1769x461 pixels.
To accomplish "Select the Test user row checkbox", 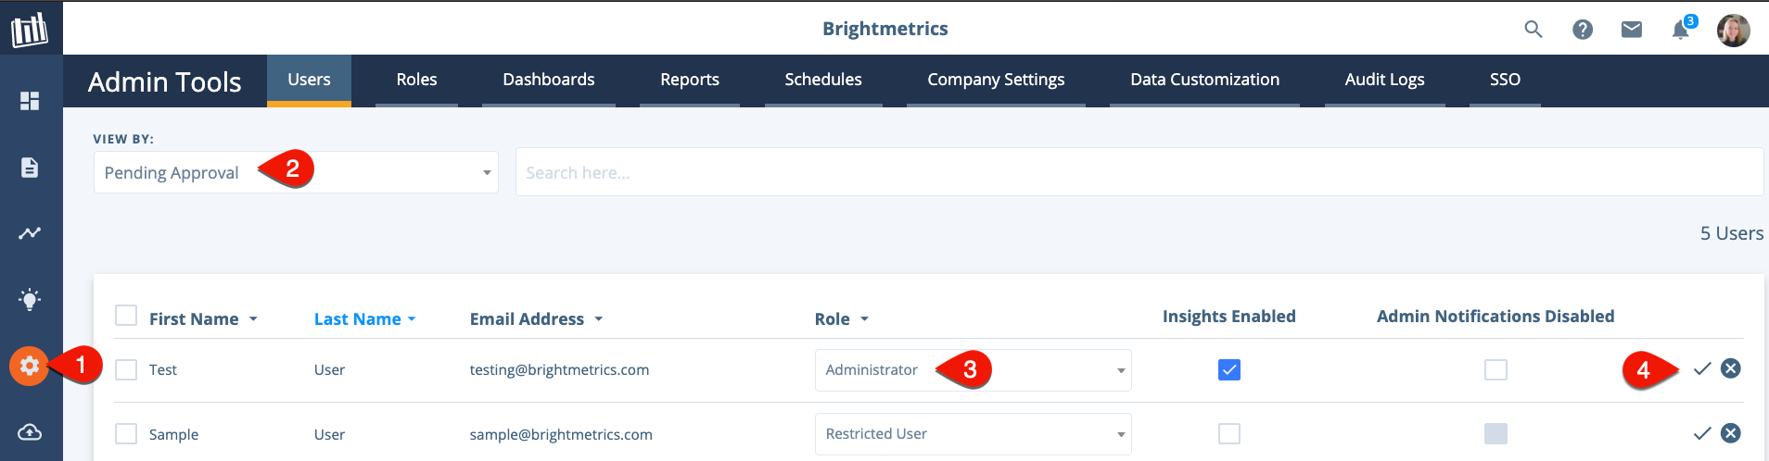I will tap(126, 369).
